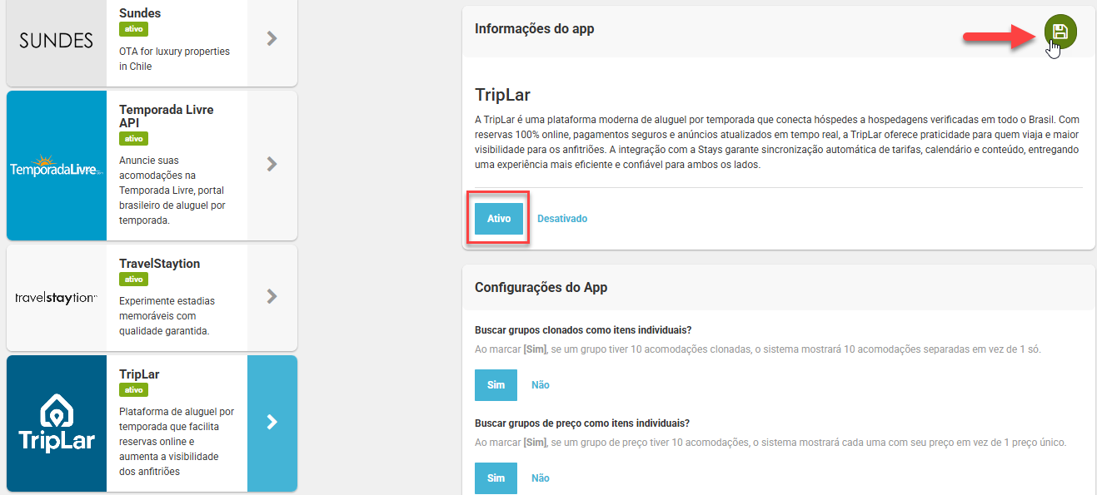Click the ativo badge under TravelStaytion

tap(133, 280)
